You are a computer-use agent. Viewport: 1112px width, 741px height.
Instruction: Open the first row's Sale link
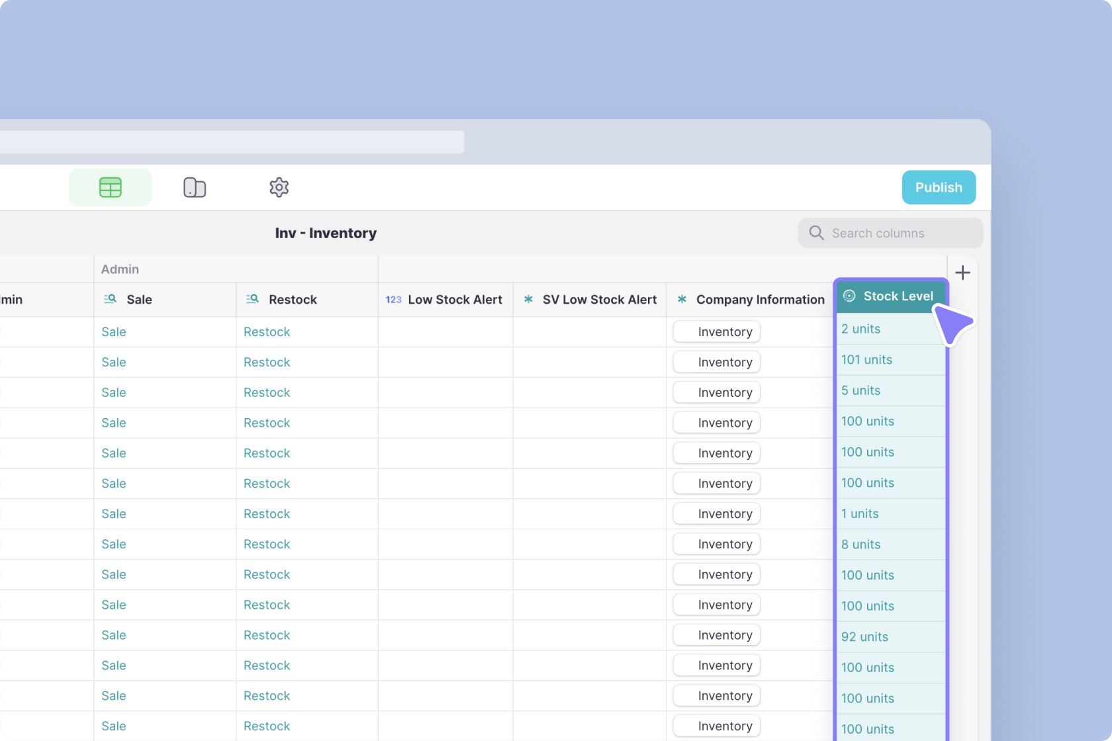click(114, 331)
